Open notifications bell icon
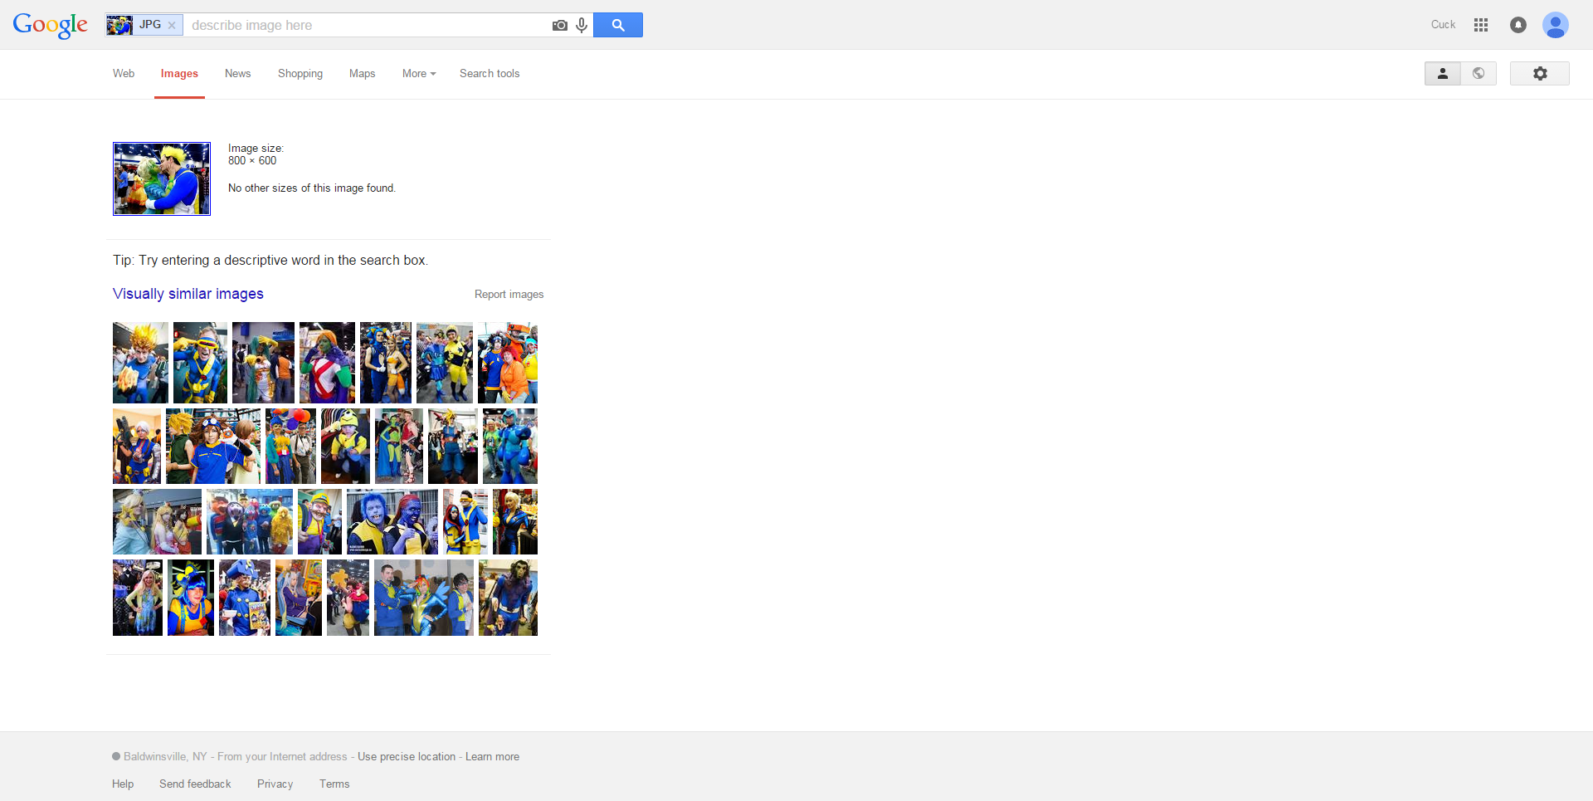Viewport: 1593px width, 801px height. (1518, 25)
